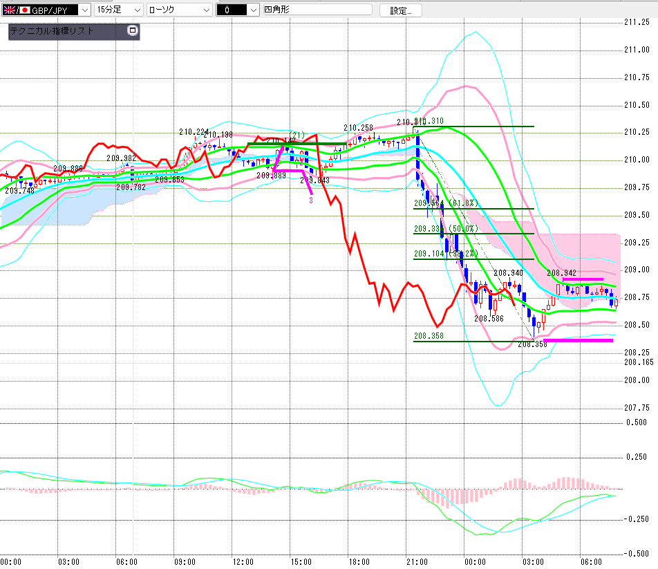658x569 pixels.
Task: Select the テクニカル指標リスト panel title
Action: click(x=52, y=30)
